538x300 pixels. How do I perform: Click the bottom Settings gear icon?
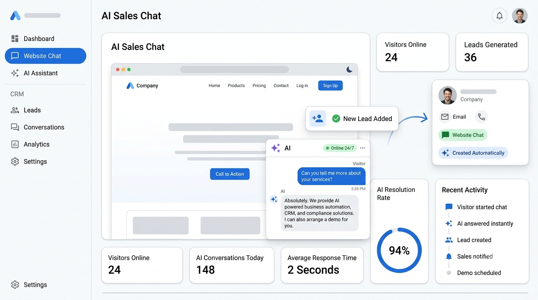pyautogui.click(x=15, y=285)
